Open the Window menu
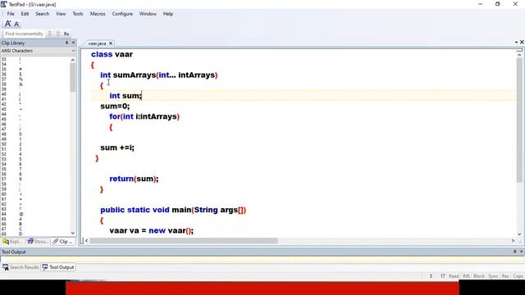 pyautogui.click(x=148, y=14)
